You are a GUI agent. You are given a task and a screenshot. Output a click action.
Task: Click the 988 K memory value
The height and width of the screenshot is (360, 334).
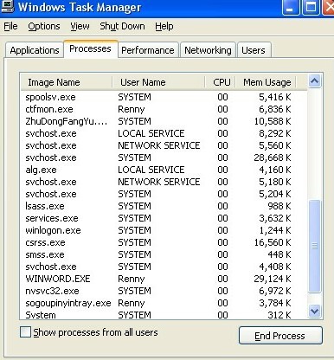point(279,206)
